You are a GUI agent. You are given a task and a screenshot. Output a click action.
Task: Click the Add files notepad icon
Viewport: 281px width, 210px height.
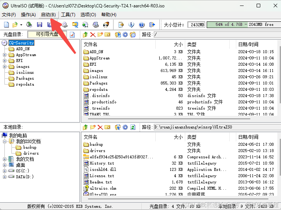coord(121,25)
